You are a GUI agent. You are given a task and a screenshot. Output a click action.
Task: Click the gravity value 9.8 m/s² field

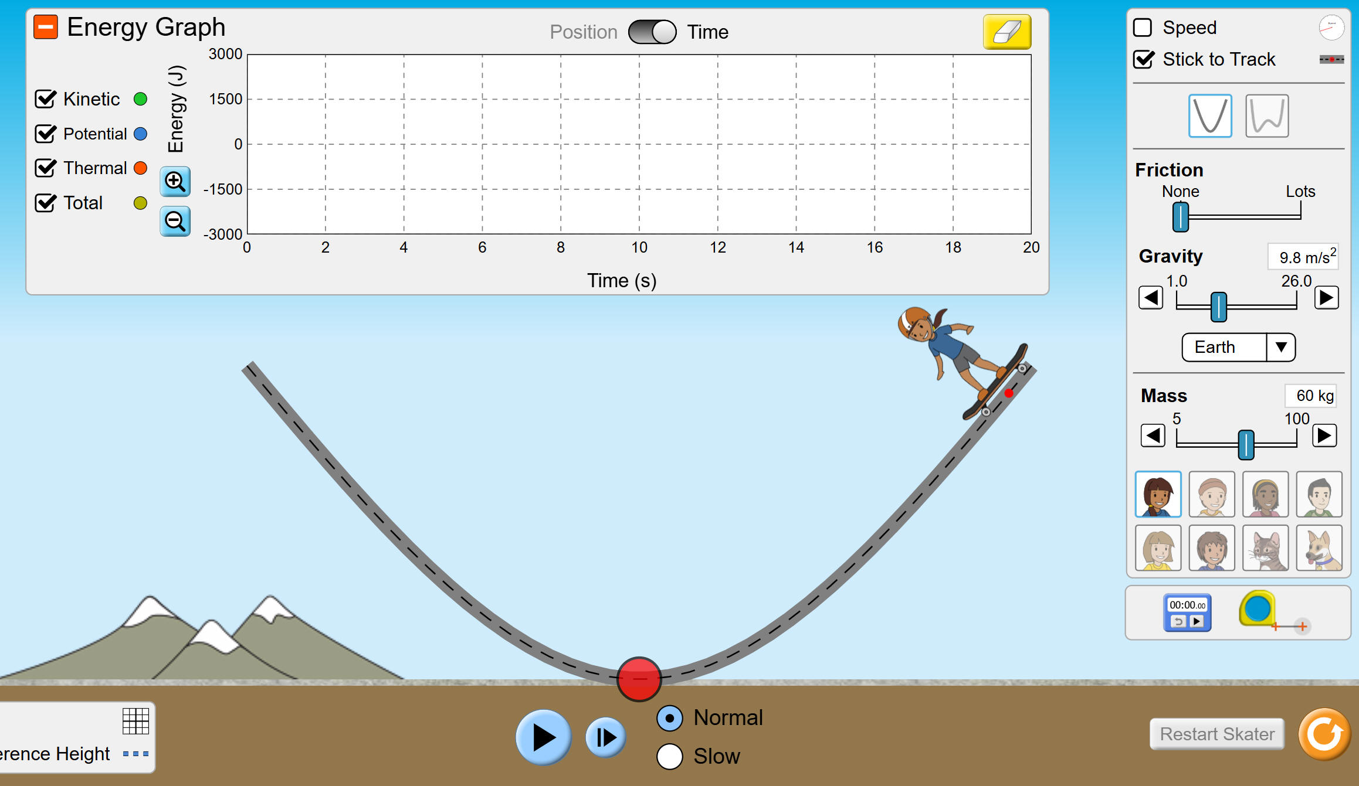click(x=1303, y=257)
